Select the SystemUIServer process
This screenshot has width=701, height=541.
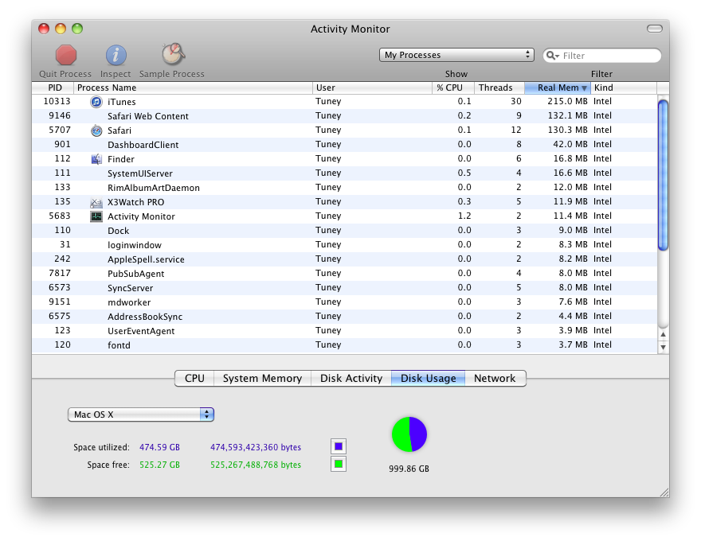344,173
